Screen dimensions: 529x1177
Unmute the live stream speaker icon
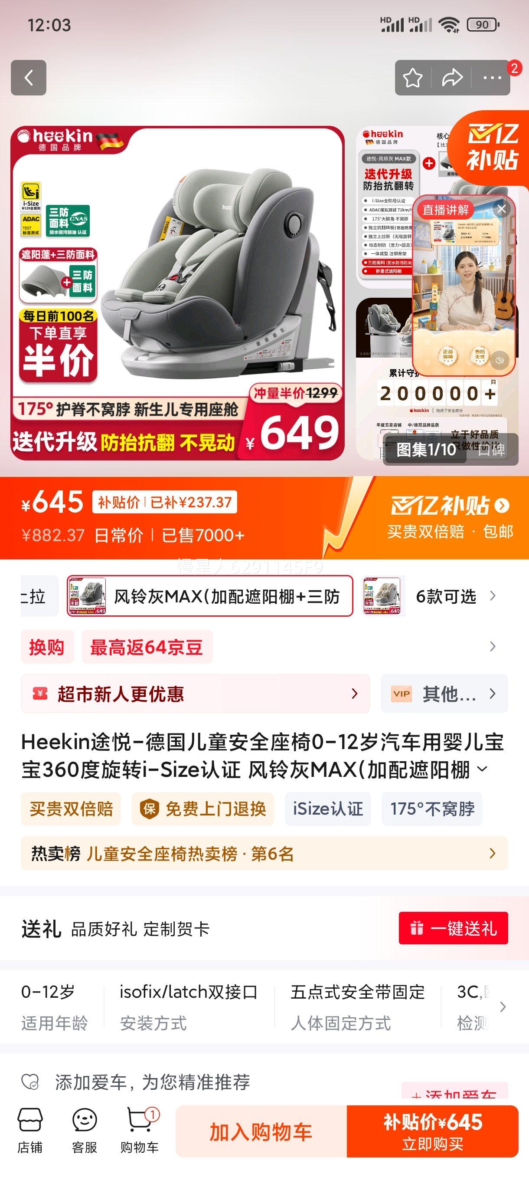pyautogui.click(x=500, y=361)
